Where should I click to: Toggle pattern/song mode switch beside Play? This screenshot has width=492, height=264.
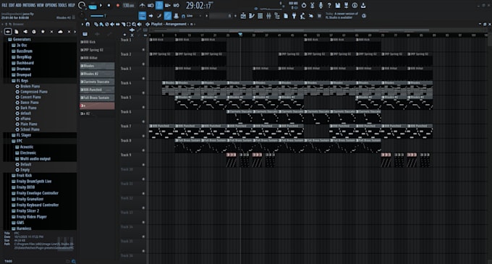tap(93, 5)
